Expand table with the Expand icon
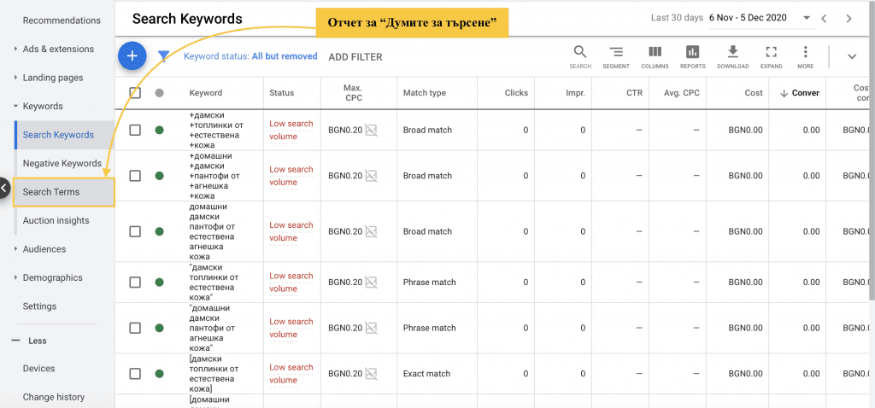The height and width of the screenshot is (408, 875). pyautogui.click(x=771, y=56)
